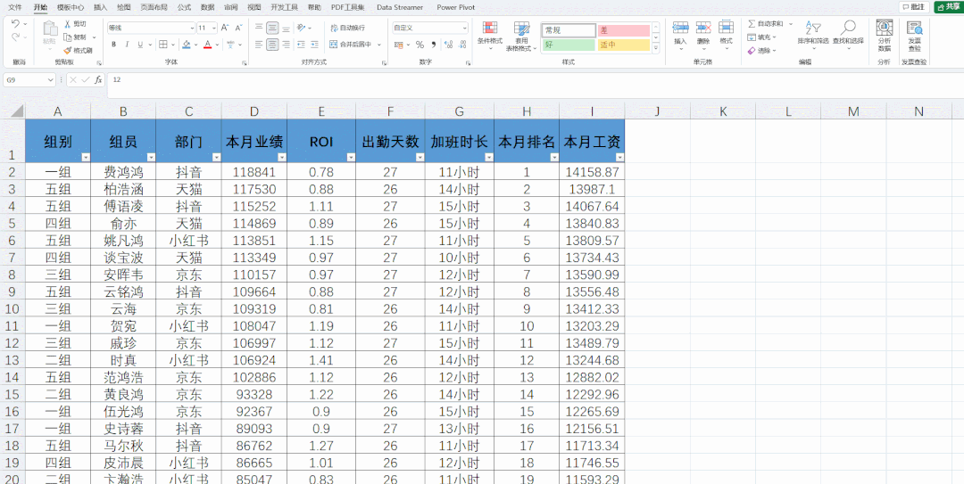This screenshot has height=484, width=964.
Task: Increase font size with larger A
Action: pos(224,28)
